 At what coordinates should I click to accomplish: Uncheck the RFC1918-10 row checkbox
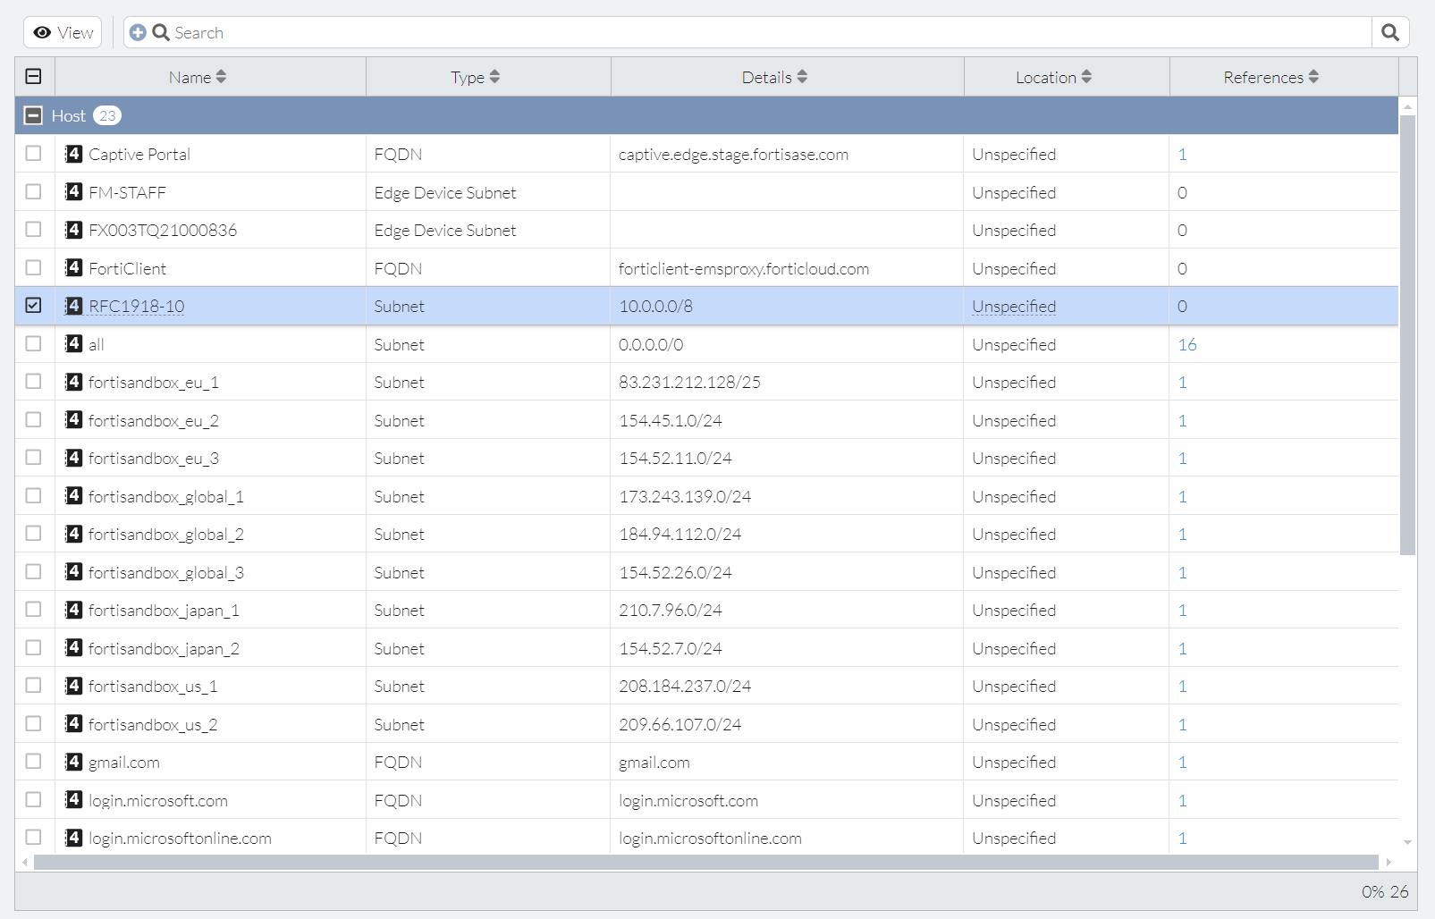(x=33, y=305)
